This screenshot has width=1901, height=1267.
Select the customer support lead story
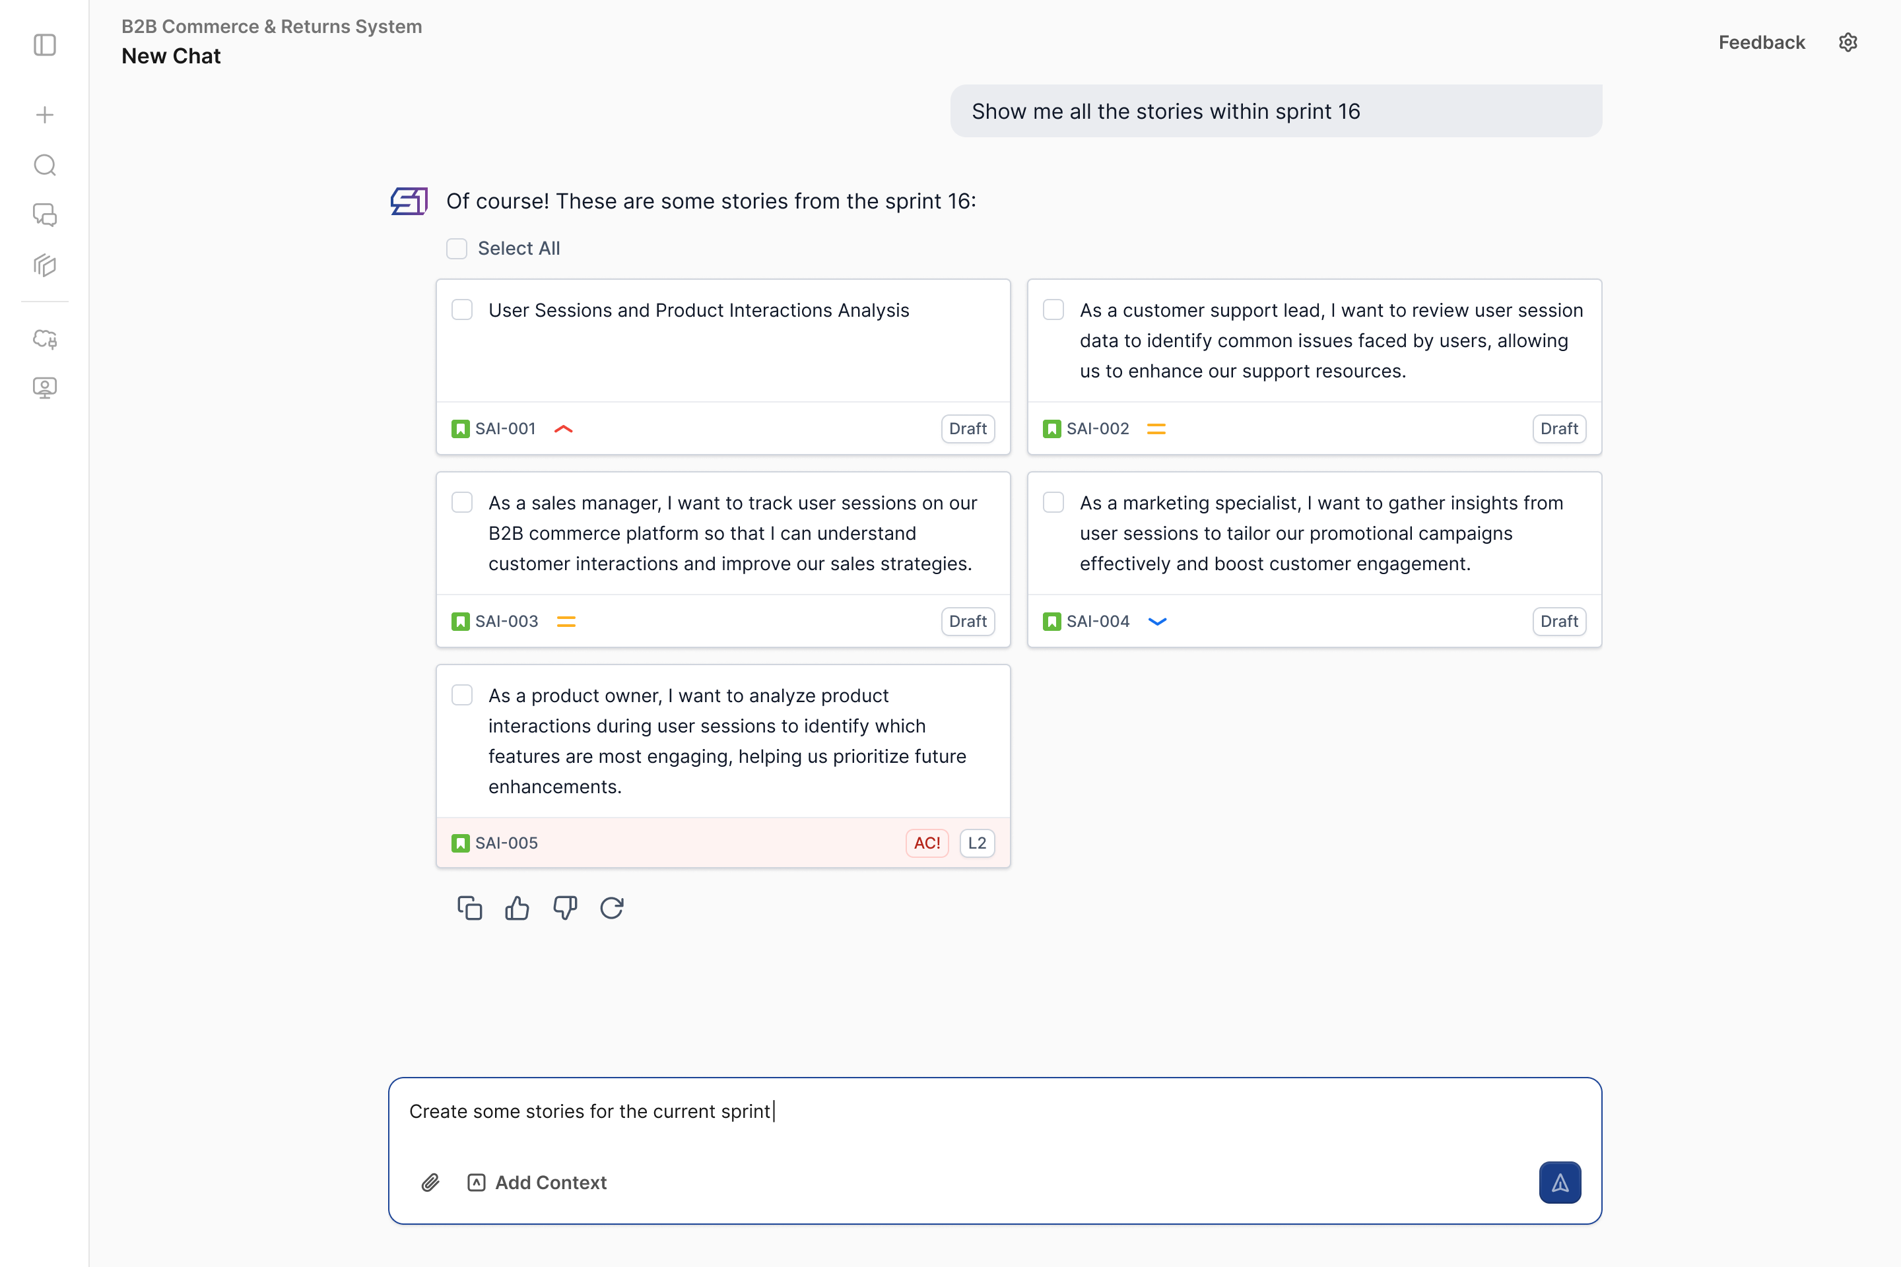tap(1054, 309)
